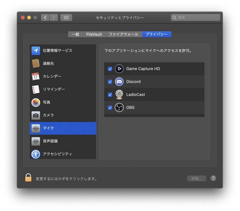Click the Discord name text

(133, 82)
